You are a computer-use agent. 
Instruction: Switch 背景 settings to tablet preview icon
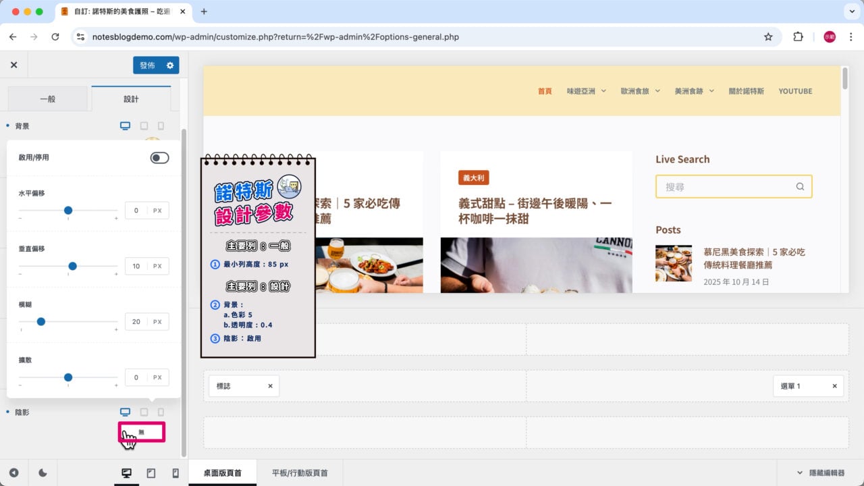[x=143, y=126]
